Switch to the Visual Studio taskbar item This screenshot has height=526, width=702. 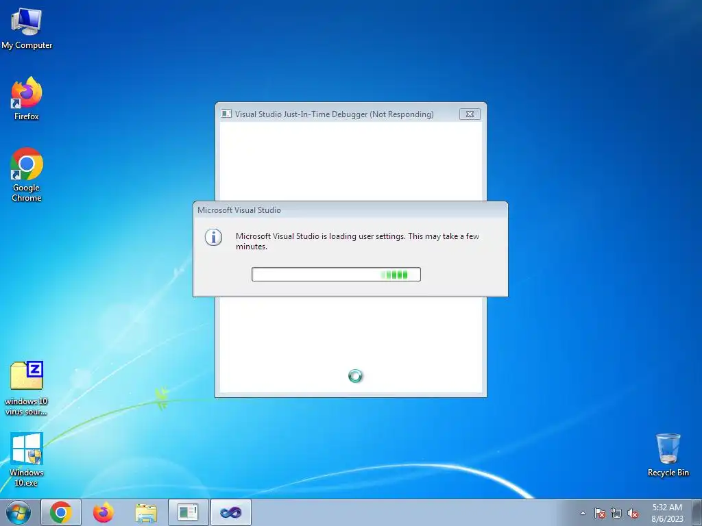tap(230, 512)
